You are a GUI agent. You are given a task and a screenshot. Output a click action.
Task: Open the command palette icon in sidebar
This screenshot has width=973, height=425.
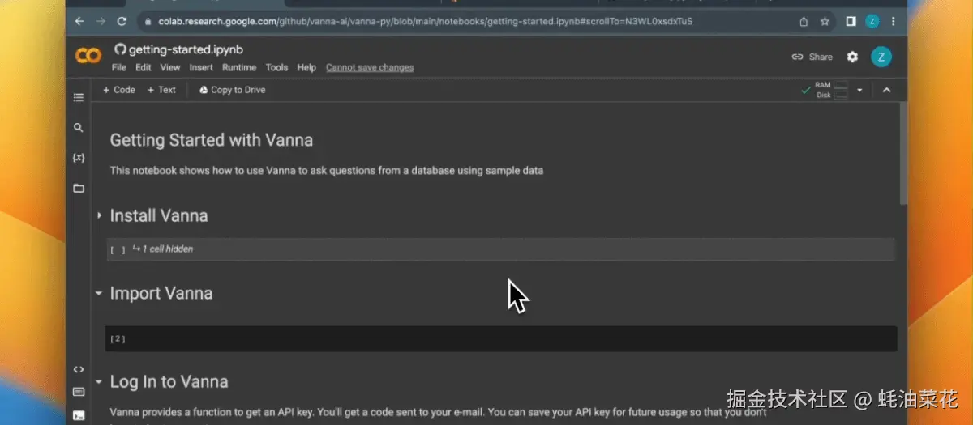click(79, 393)
